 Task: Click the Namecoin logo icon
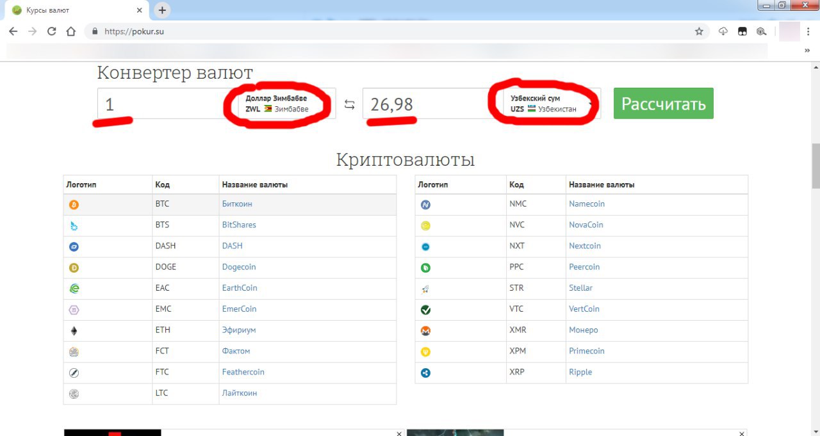coord(425,205)
